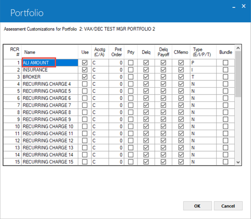This screenshot has height=219, width=251.
Task: Click scrollbar up arrow in grid
Action: click(238, 48)
